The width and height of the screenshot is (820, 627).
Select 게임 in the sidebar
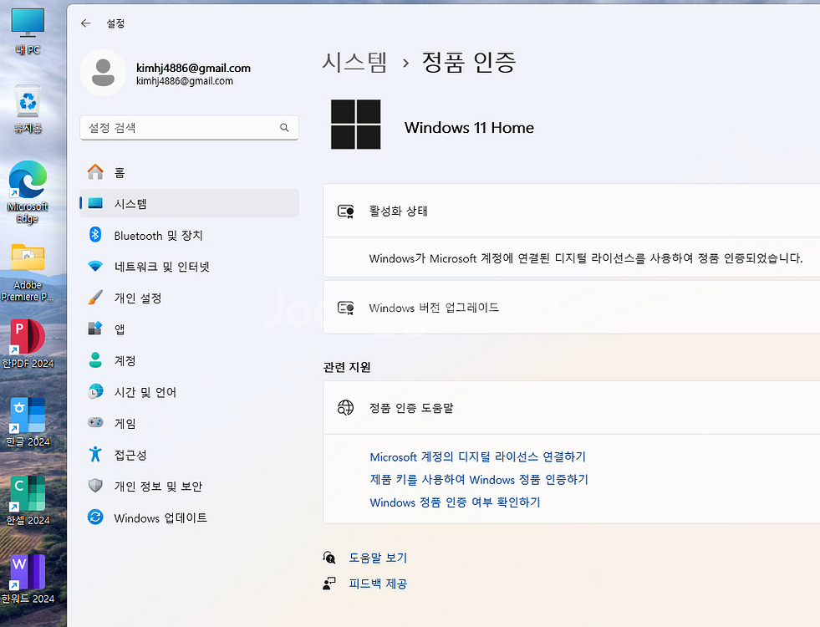click(x=189, y=423)
